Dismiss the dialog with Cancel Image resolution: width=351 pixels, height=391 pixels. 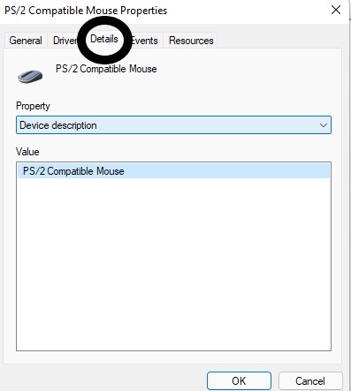(310, 381)
